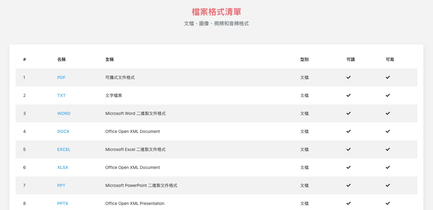433x210 pixels.
Task: Open the PPT format link
Action: pos(61,185)
